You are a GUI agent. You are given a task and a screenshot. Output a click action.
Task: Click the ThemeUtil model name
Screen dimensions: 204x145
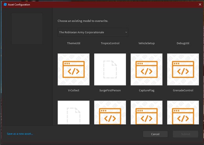[73, 43]
